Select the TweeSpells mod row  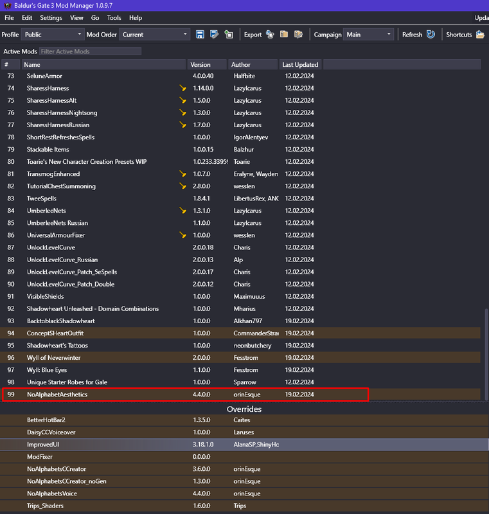tap(241, 199)
